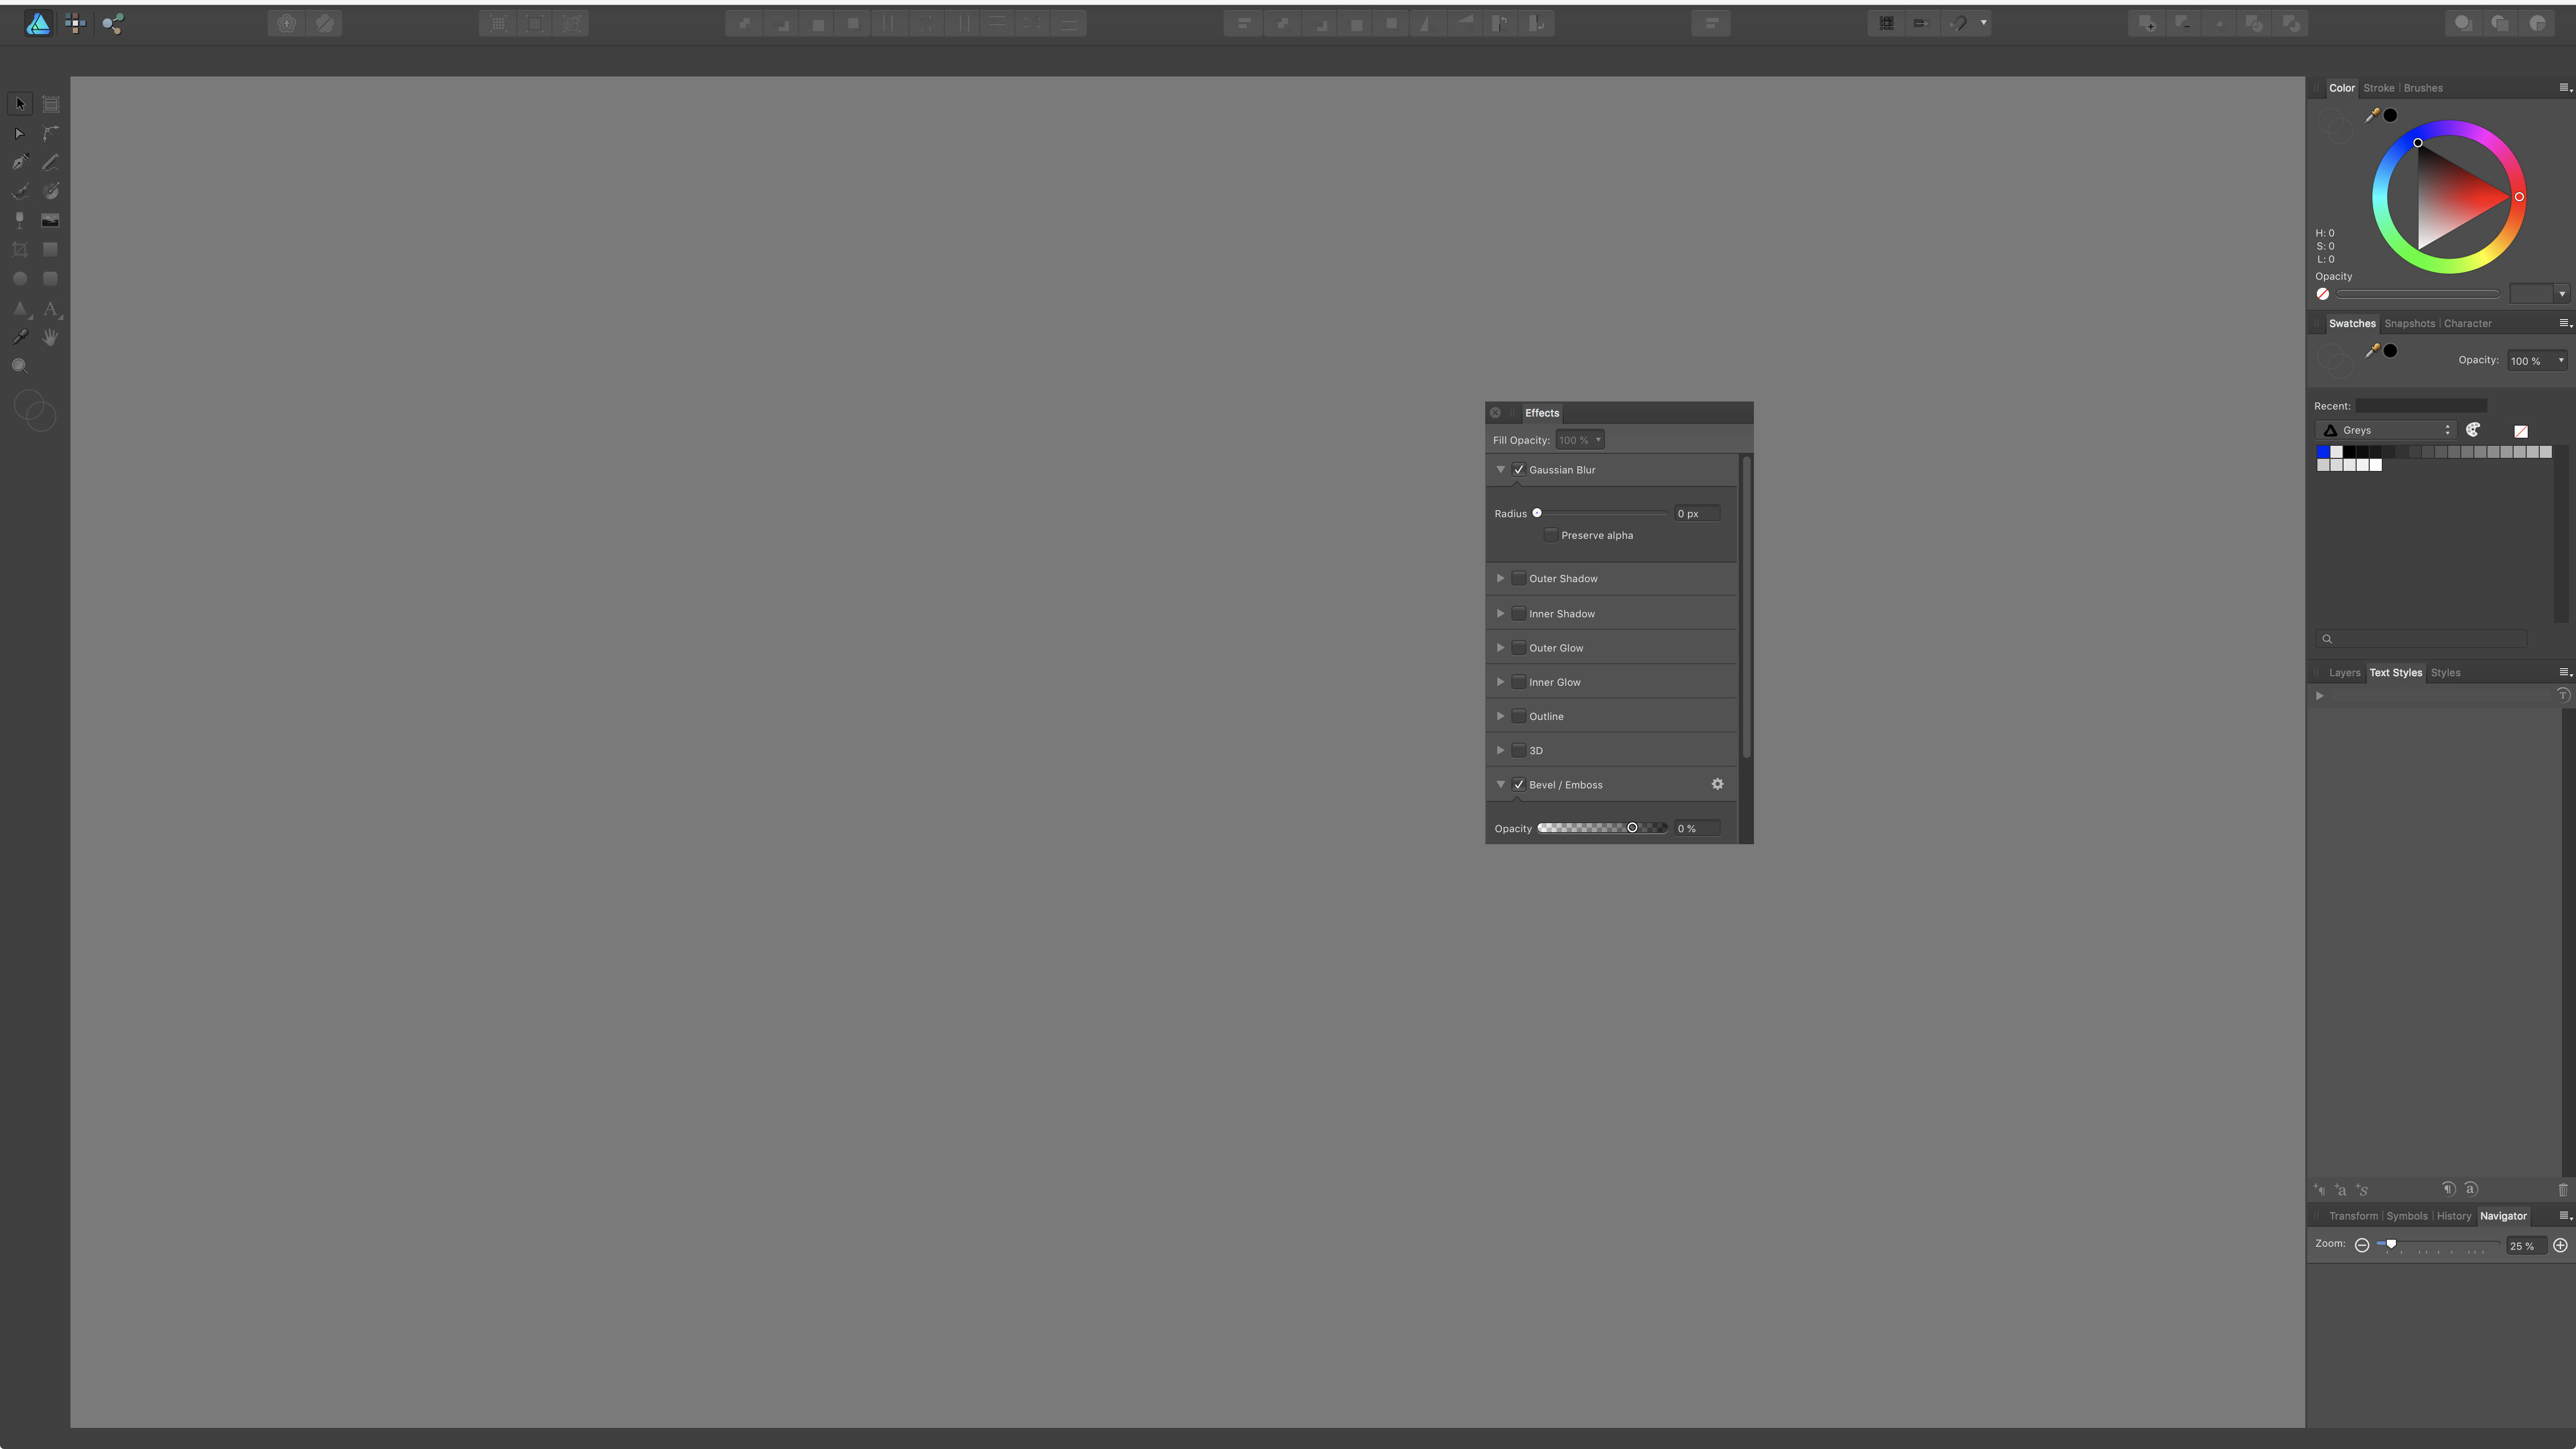2576x1449 pixels.
Task: Uncheck the Gaussian Blur effect
Action: point(1519,470)
